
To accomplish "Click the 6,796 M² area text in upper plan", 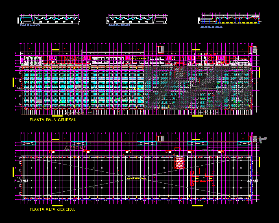I will click(x=75, y=147).
